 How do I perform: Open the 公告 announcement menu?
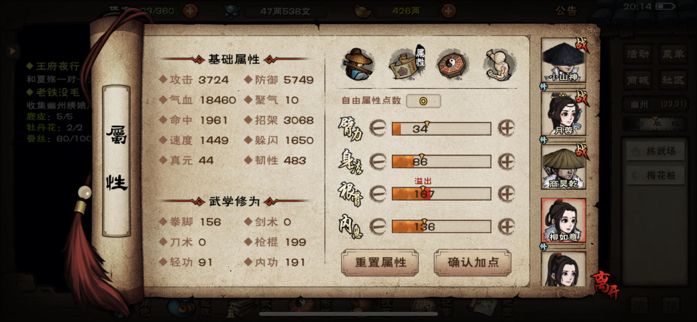pos(566,11)
